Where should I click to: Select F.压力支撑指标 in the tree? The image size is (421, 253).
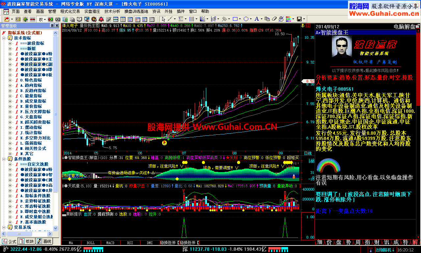click(x=35, y=112)
